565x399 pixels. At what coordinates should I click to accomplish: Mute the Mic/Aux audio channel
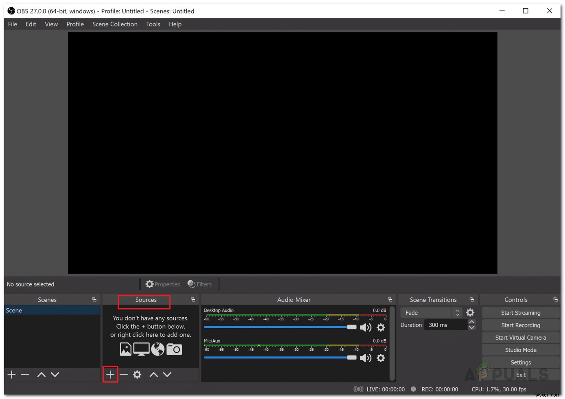pyautogui.click(x=365, y=358)
